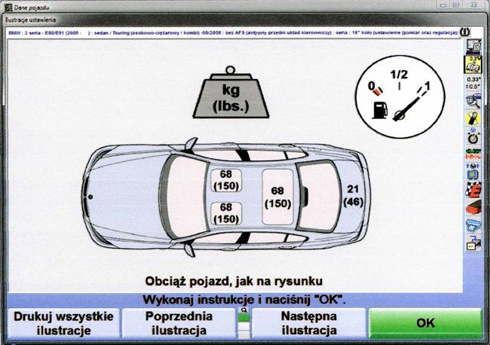
Task: Click the stopwatch timer icon
Action: 473,136
